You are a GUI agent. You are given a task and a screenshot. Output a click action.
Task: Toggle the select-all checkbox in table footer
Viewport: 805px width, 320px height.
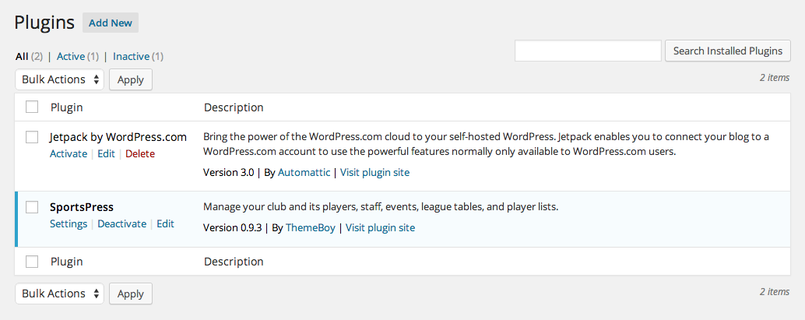click(x=32, y=262)
